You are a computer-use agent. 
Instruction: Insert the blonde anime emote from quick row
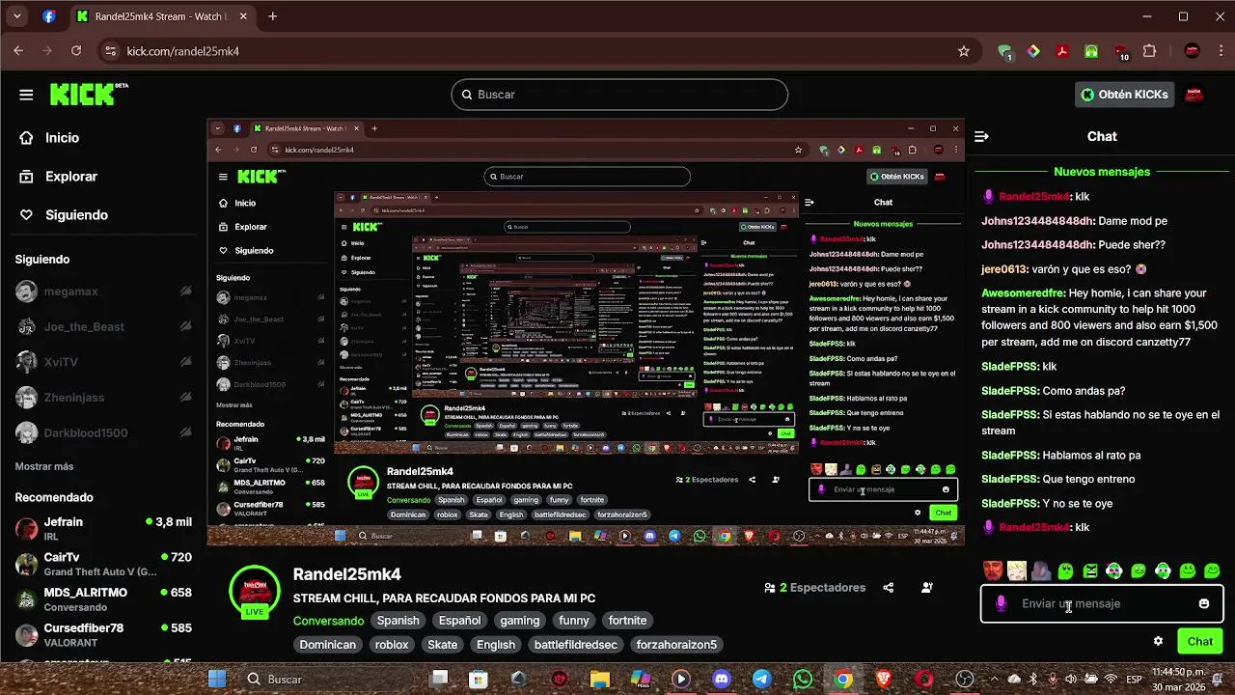[x=1017, y=570]
